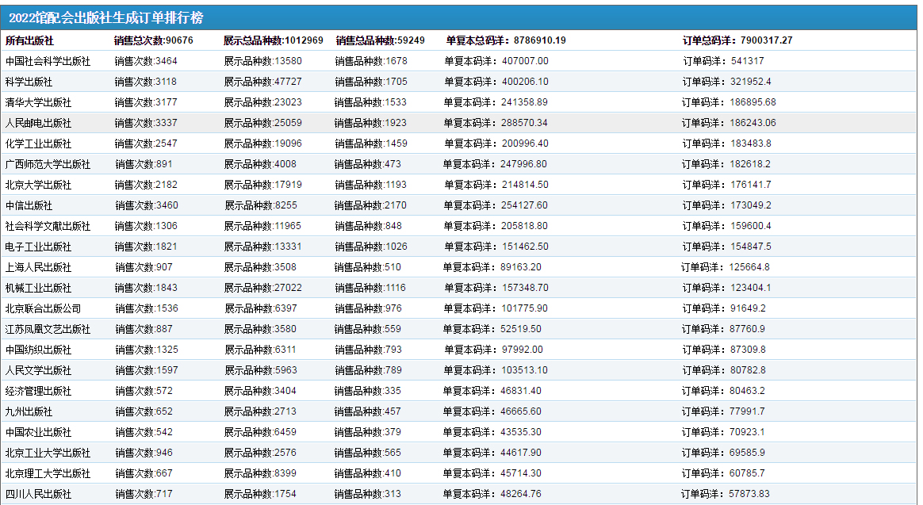Open 机械工业出版社 publisher entry

38,288
